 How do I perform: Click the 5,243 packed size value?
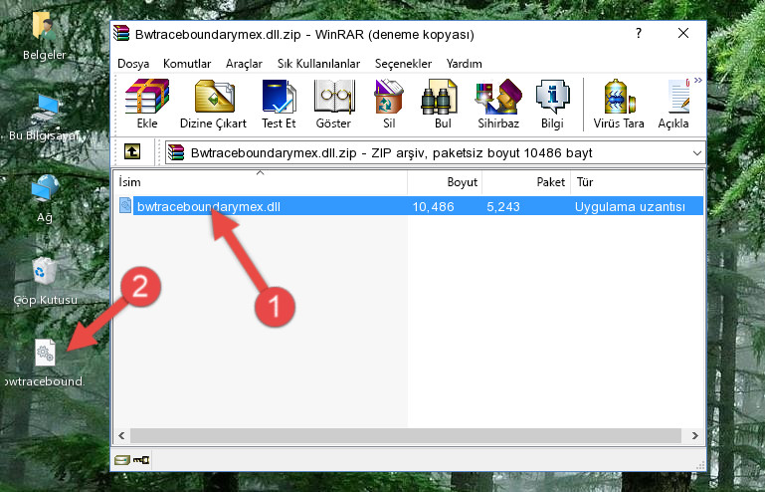point(503,207)
